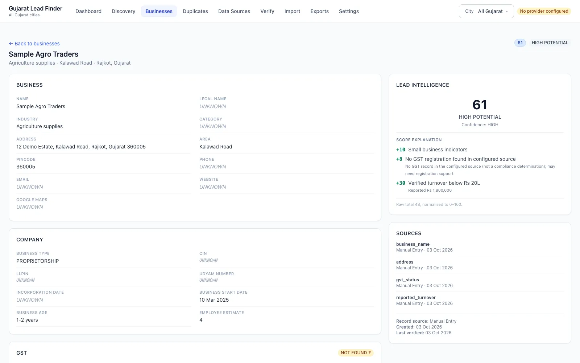Click the address source entry
The image size is (580, 363).
pyautogui.click(x=480, y=265)
